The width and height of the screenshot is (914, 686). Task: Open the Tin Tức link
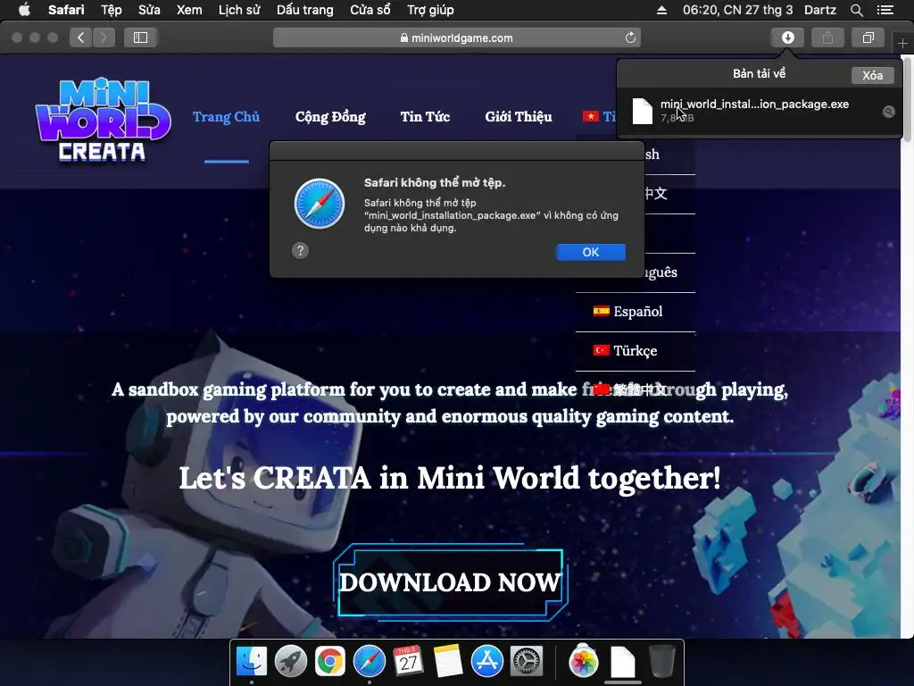425,117
